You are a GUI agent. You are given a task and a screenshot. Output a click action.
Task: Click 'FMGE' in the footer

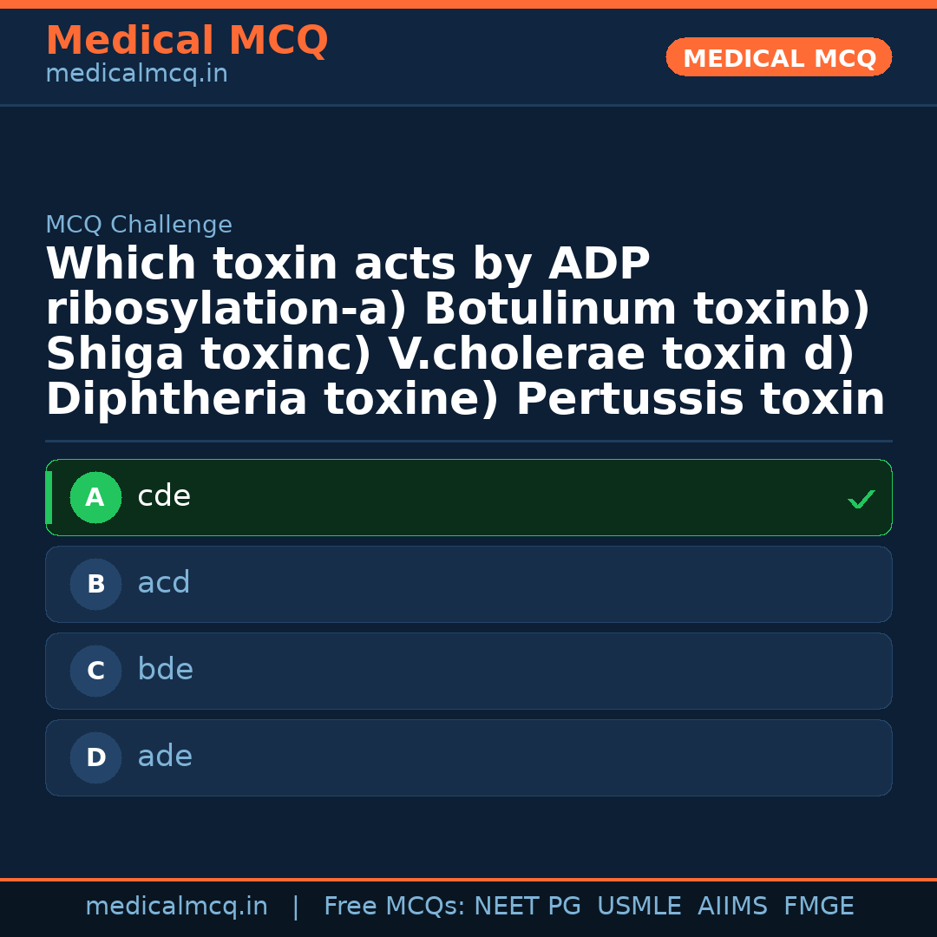tap(818, 907)
